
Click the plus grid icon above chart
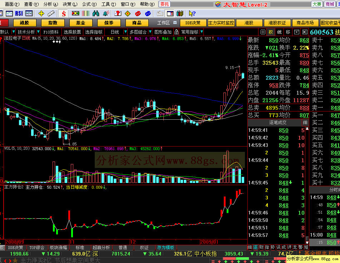(263, 32)
